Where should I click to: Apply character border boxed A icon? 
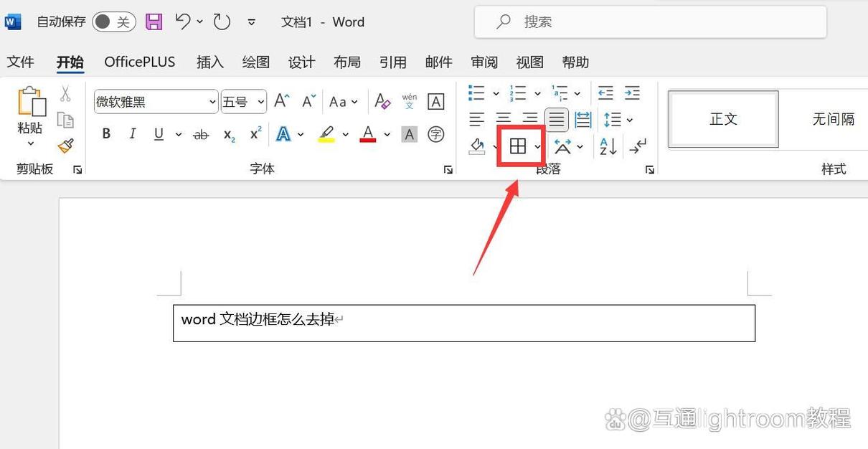(x=435, y=101)
